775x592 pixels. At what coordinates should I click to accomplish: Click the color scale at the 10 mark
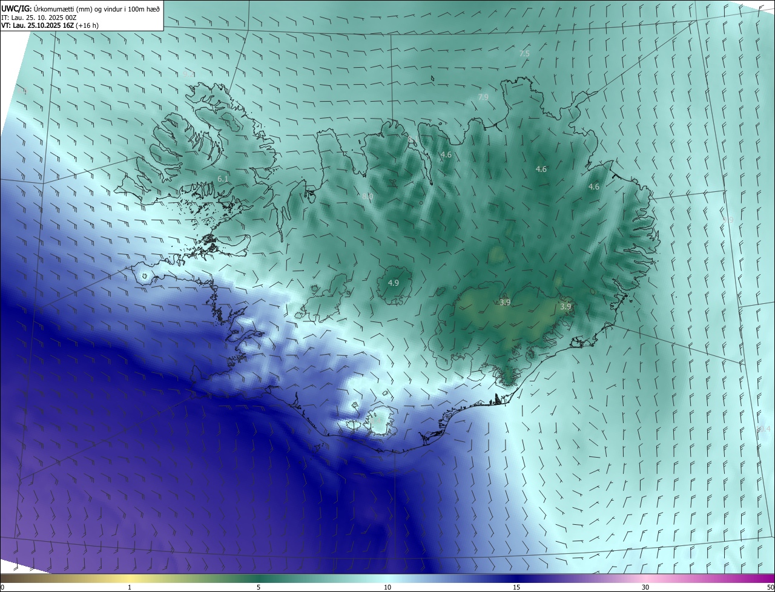coord(387,587)
